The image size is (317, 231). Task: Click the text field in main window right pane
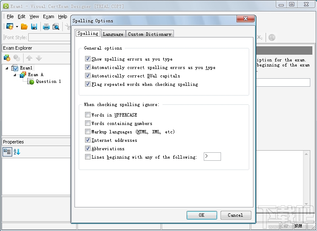click(283, 82)
